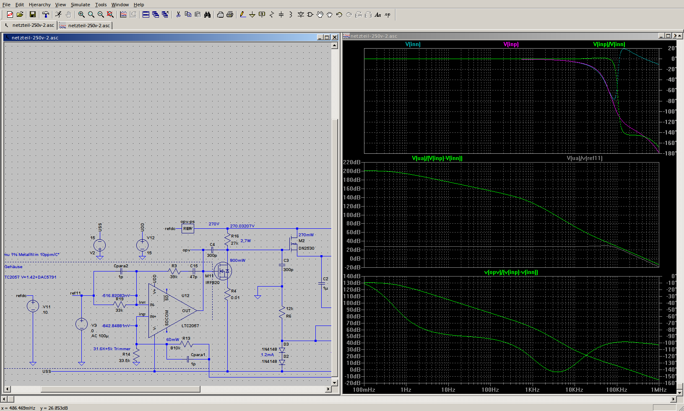Open the Hierarchy menu

pyautogui.click(x=39, y=5)
